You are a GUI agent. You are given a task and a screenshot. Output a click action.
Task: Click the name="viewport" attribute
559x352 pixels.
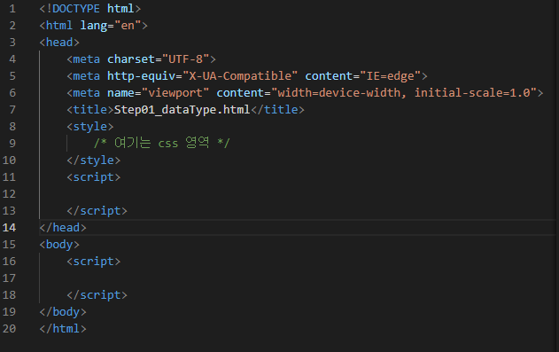[x=159, y=93]
